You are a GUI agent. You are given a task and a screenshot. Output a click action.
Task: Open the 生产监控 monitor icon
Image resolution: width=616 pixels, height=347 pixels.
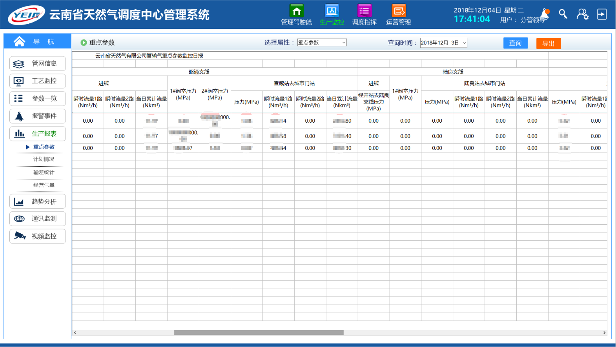[332, 11]
